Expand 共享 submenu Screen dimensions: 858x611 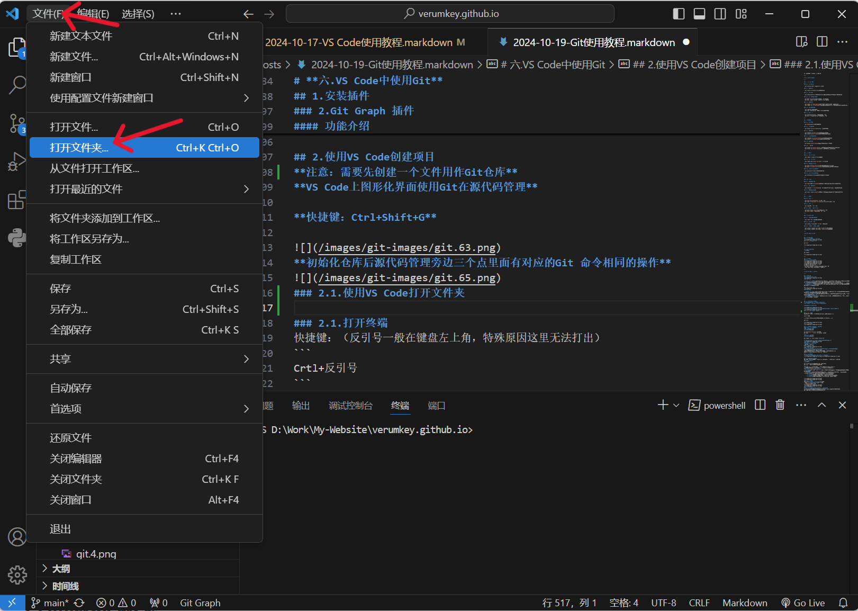(144, 359)
